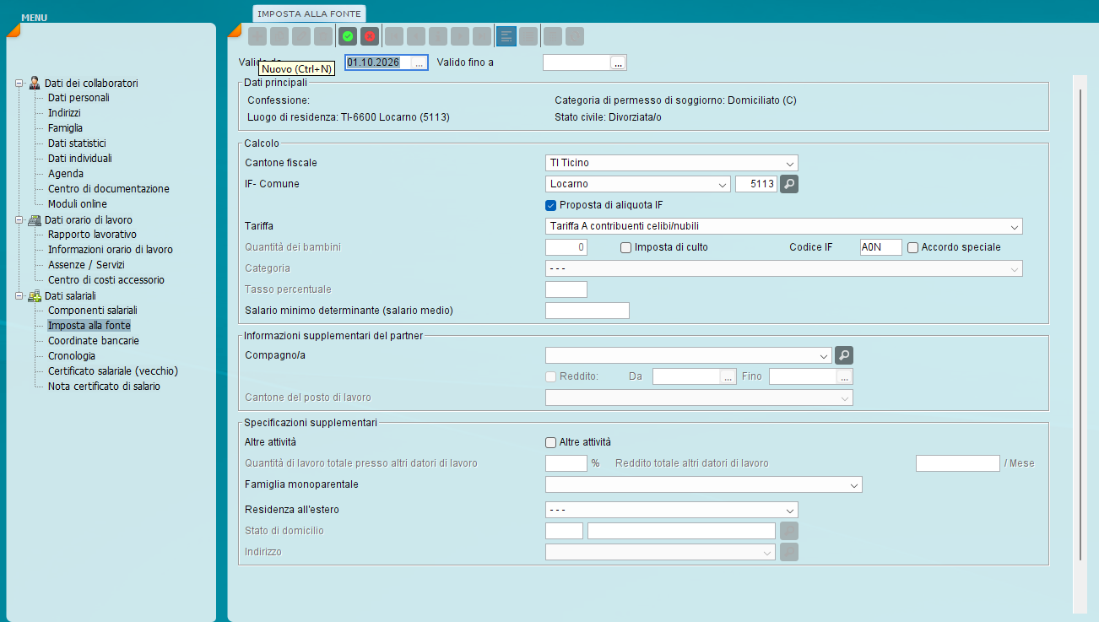Viewport: 1099px width, 622px height.
Task: Open date picker for Valido da
Action: [419, 62]
